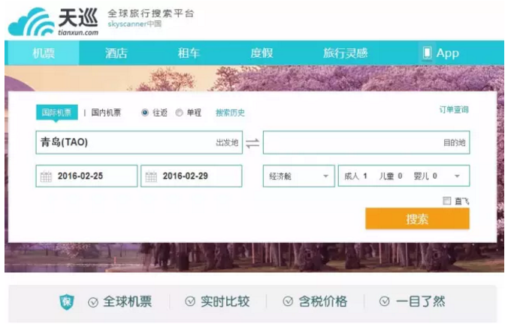
Task: Click the checkmark icon beside 实时比较
Action: [191, 302]
